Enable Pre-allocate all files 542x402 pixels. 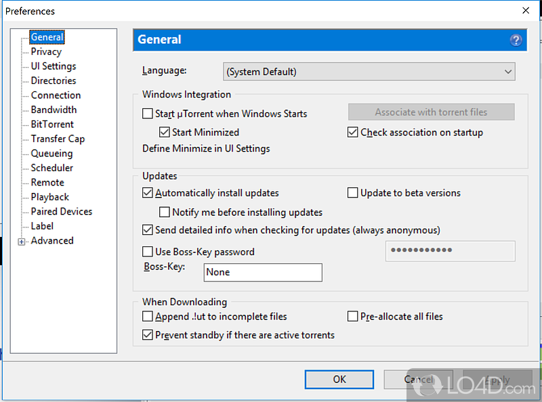click(x=353, y=316)
